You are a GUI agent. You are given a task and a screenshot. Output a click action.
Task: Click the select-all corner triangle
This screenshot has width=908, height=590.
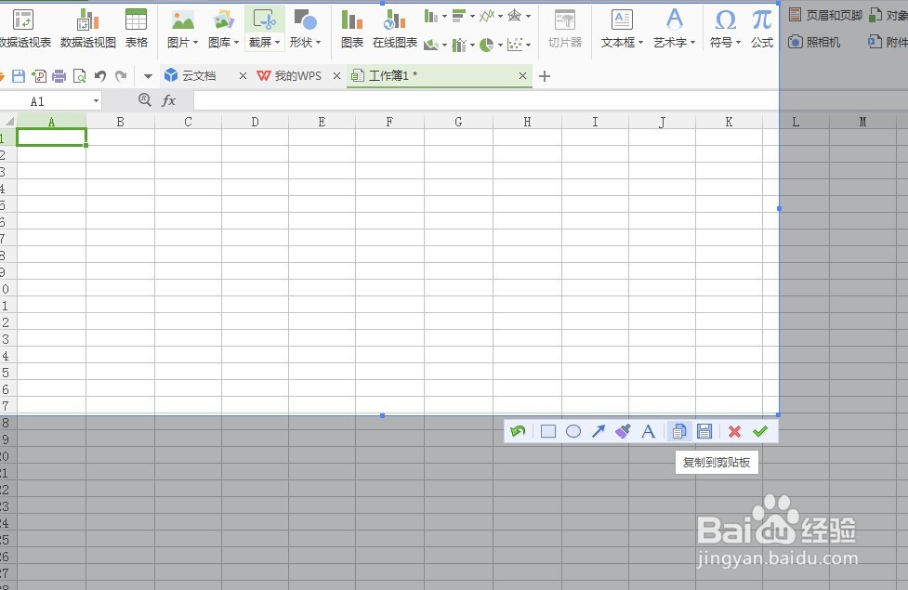[x=10, y=122]
